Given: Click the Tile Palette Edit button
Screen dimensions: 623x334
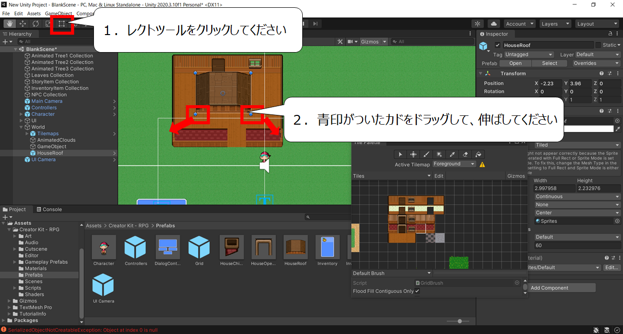Looking at the screenshot, I should pos(439,176).
